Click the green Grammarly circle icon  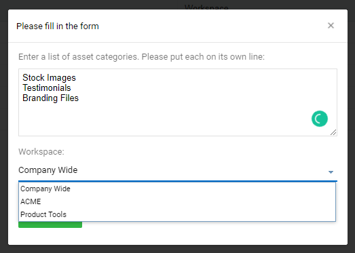point(320,119)
